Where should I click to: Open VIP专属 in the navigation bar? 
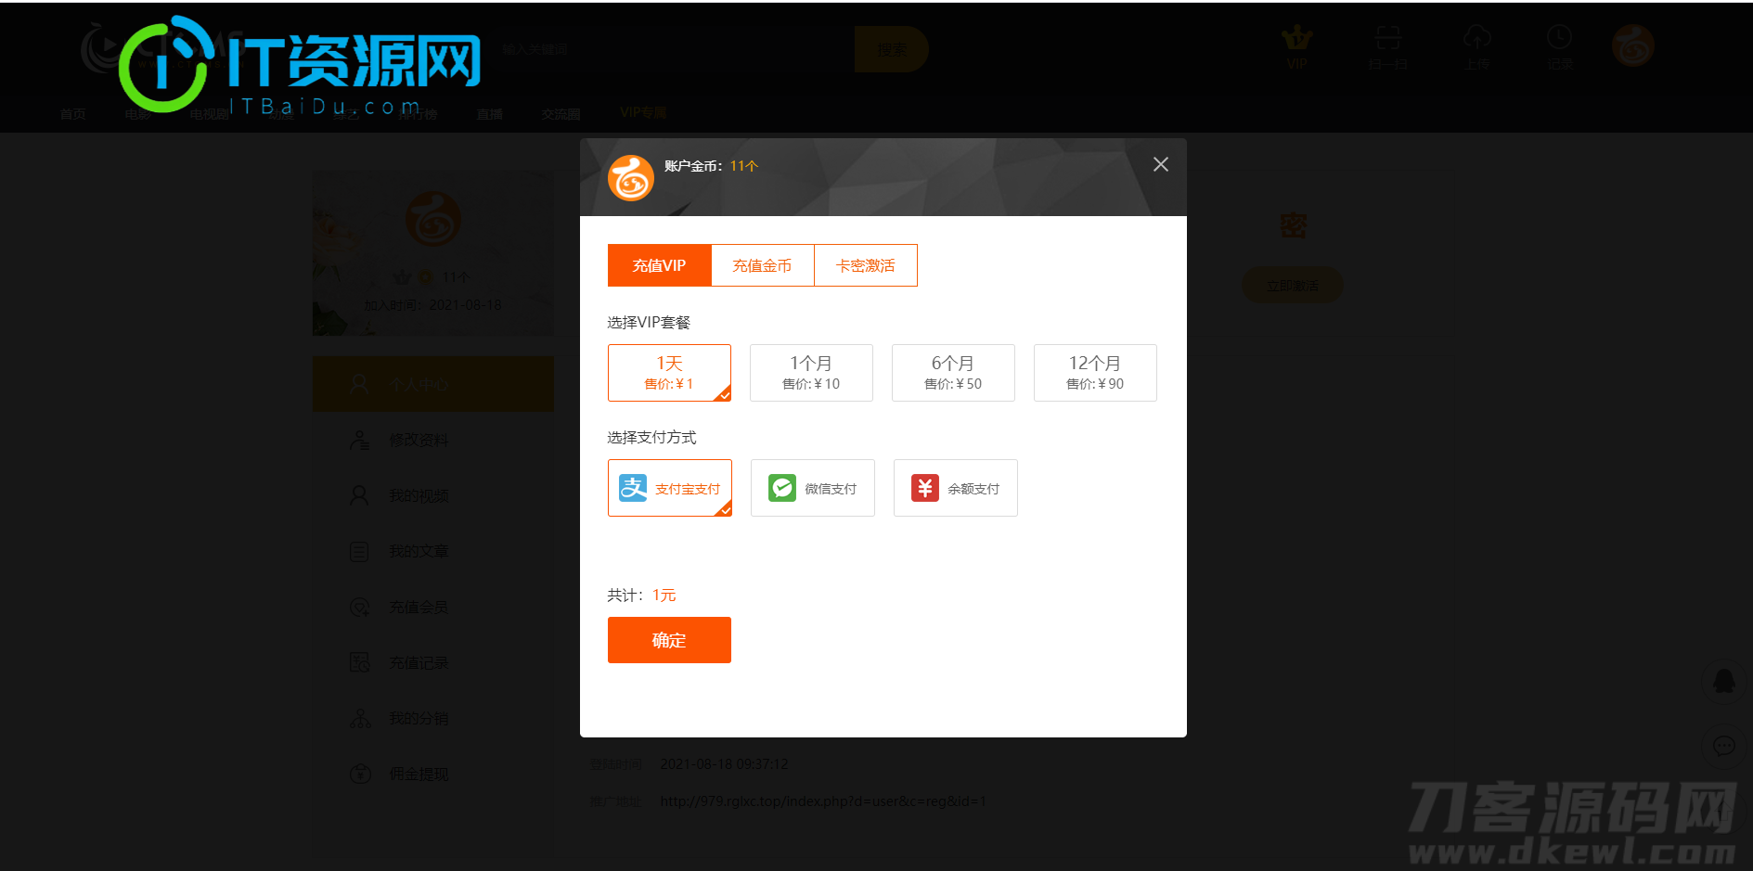click(643, 112)
